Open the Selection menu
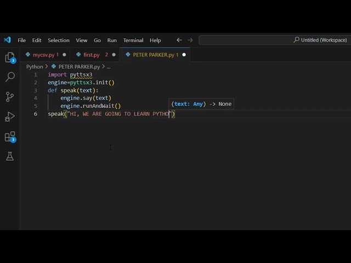 coord(59,40)
